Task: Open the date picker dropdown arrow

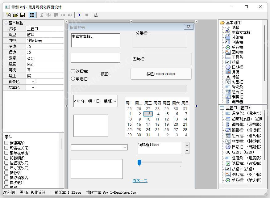Action: pyautogui.click(x=115, y=101)
